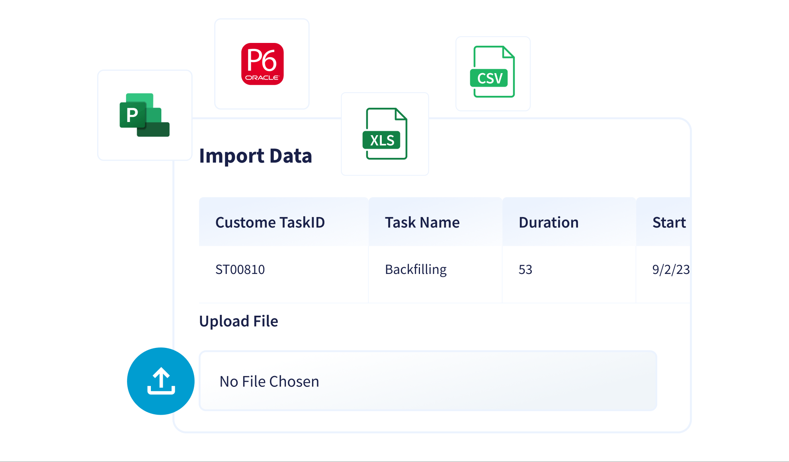Select the 9/2/23 start date cell
The width and height of the screenshot is (789, 462).
[x=670, y=270]
